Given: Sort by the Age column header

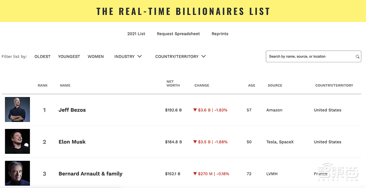Looking at the screenshot, I should [x=251, y=86].
